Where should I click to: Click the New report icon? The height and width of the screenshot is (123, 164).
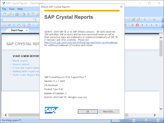[5, 14]
